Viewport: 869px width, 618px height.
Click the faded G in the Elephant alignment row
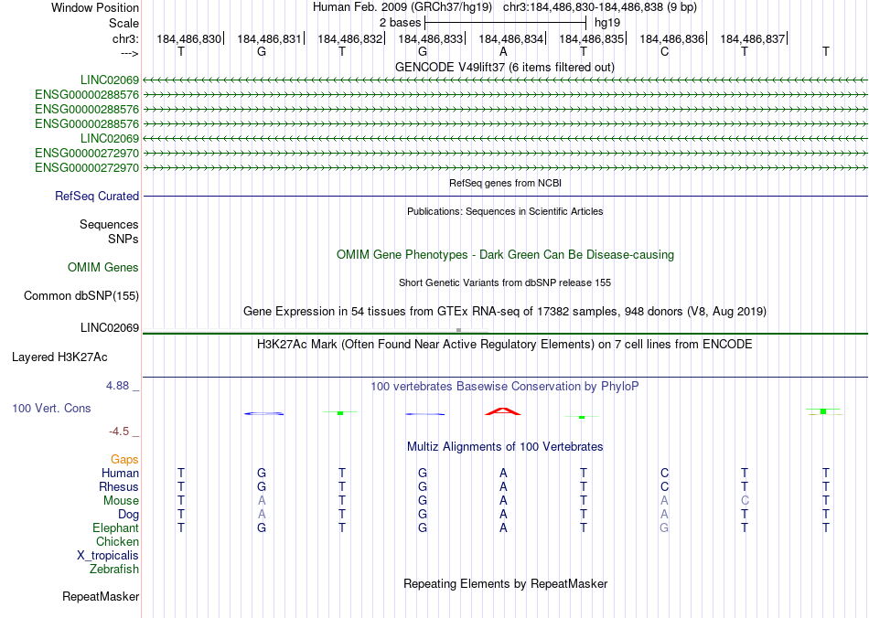664,527
